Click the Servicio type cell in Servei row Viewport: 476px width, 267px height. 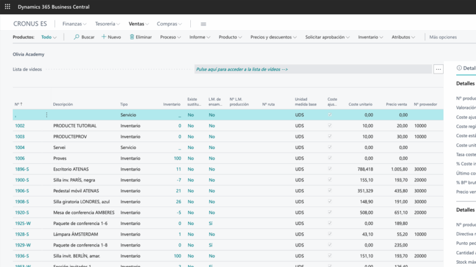tap(128, 148)
